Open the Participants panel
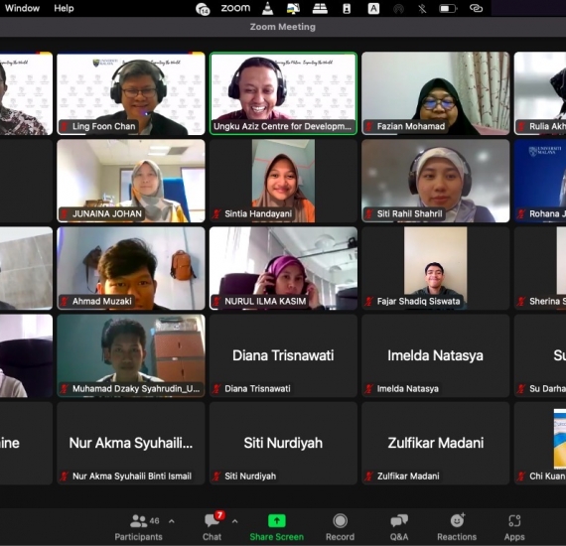Image resolution: width=566 pixels, height=546 pixels. [139, 527]
